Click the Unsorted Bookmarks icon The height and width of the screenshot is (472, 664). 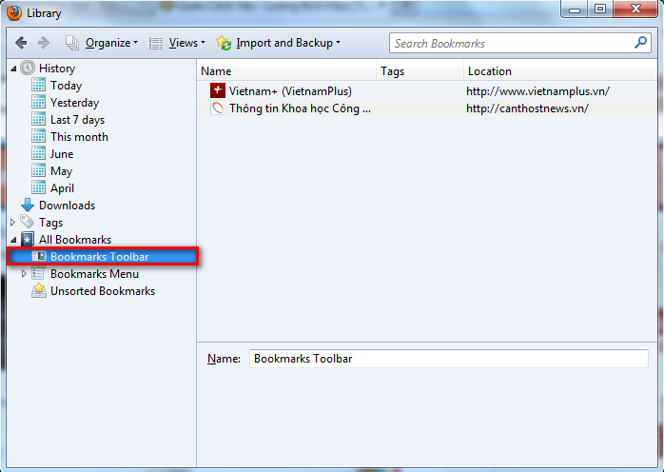point(38,291)
